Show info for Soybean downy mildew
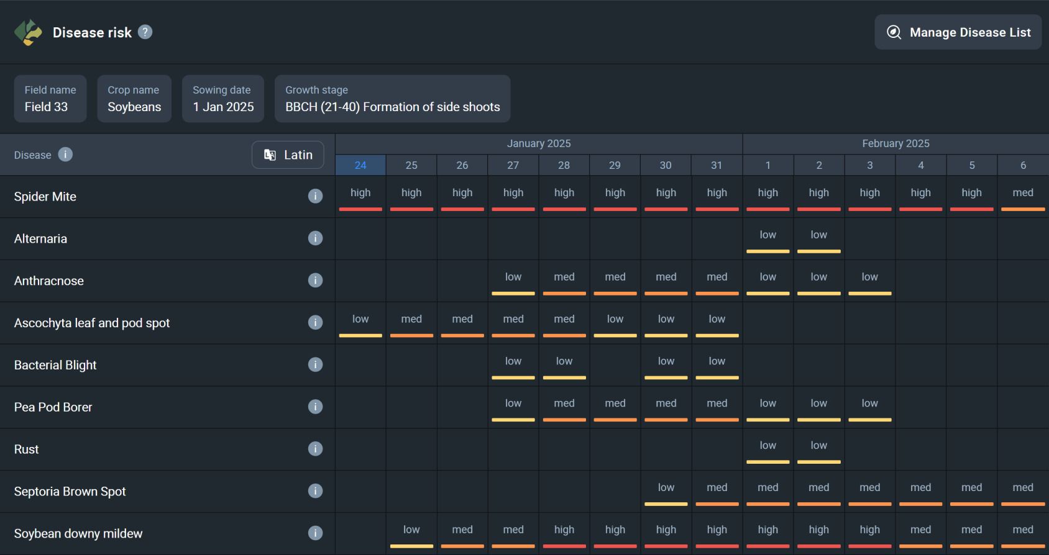 point(315,533)
